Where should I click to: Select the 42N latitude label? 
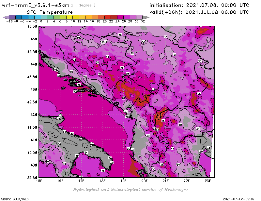(x=34, y=114)
